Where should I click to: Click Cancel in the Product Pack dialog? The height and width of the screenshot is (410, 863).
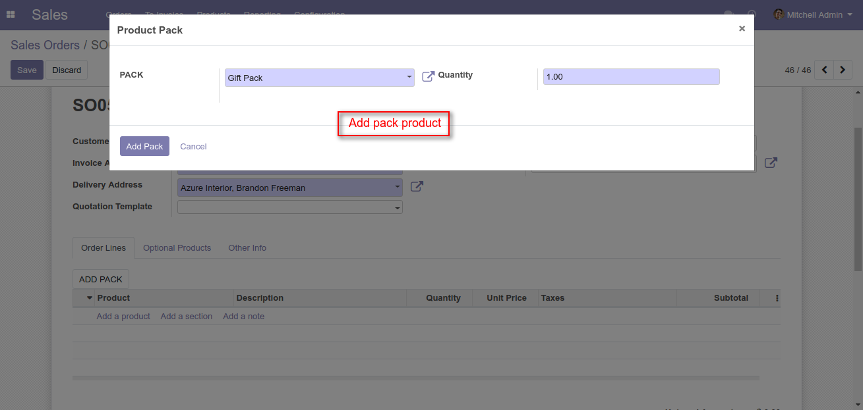(193, 146)
